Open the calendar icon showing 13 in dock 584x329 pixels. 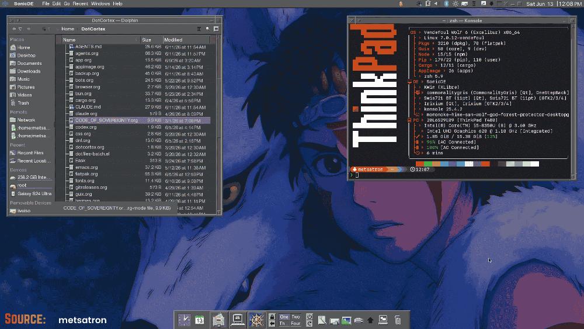200,320
